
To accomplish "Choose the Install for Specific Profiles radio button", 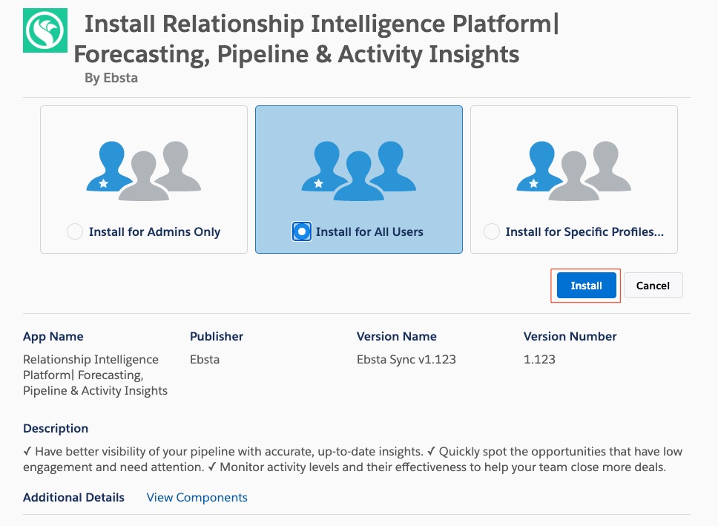I will click(x=492, y=231).
